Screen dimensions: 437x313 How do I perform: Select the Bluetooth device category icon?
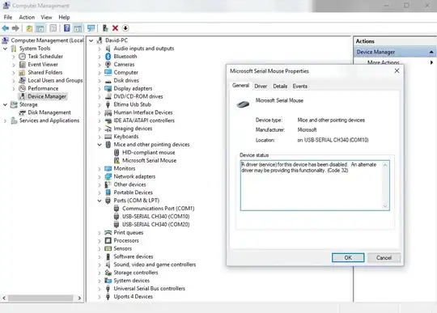click(108, 57)
